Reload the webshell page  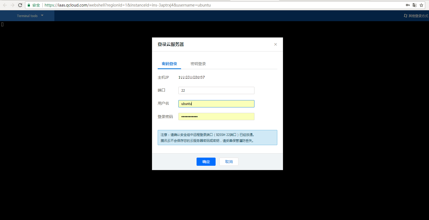coord(20,5)
